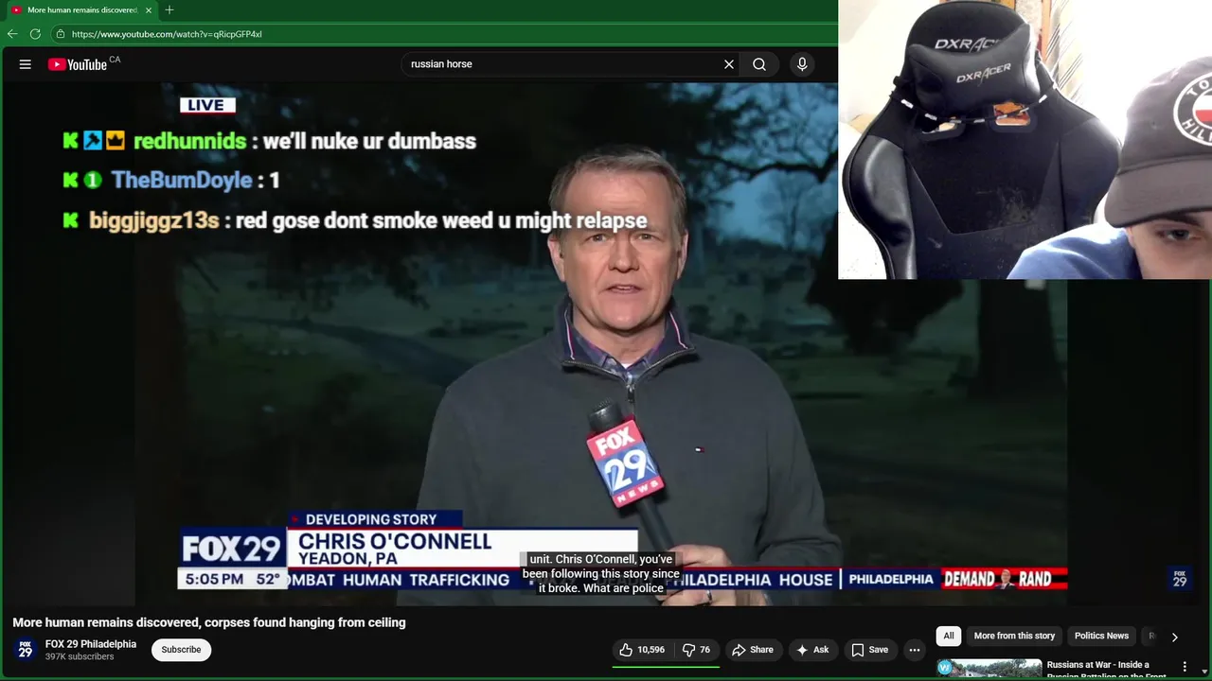The image size is (1212, 681).
Task: Open FOX 29 Philadelphia channel name link
Action: [91, 644]
